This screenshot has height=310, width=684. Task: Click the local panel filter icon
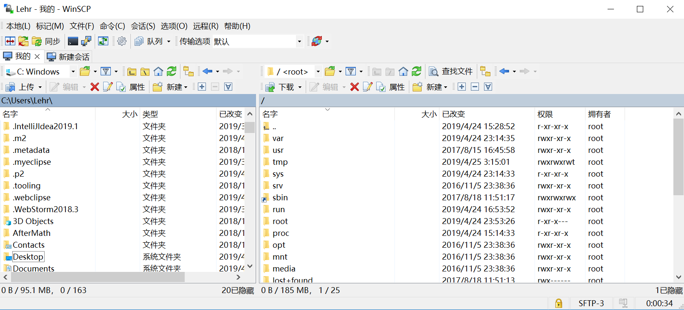click(106, 71)
